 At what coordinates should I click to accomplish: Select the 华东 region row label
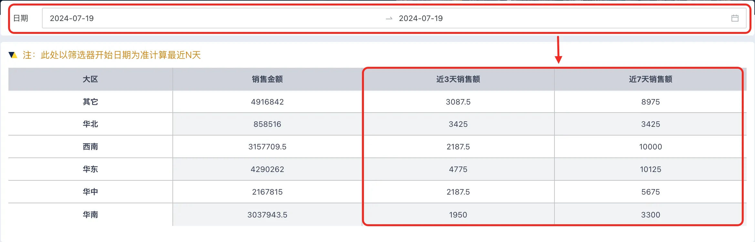coord(90,169)
